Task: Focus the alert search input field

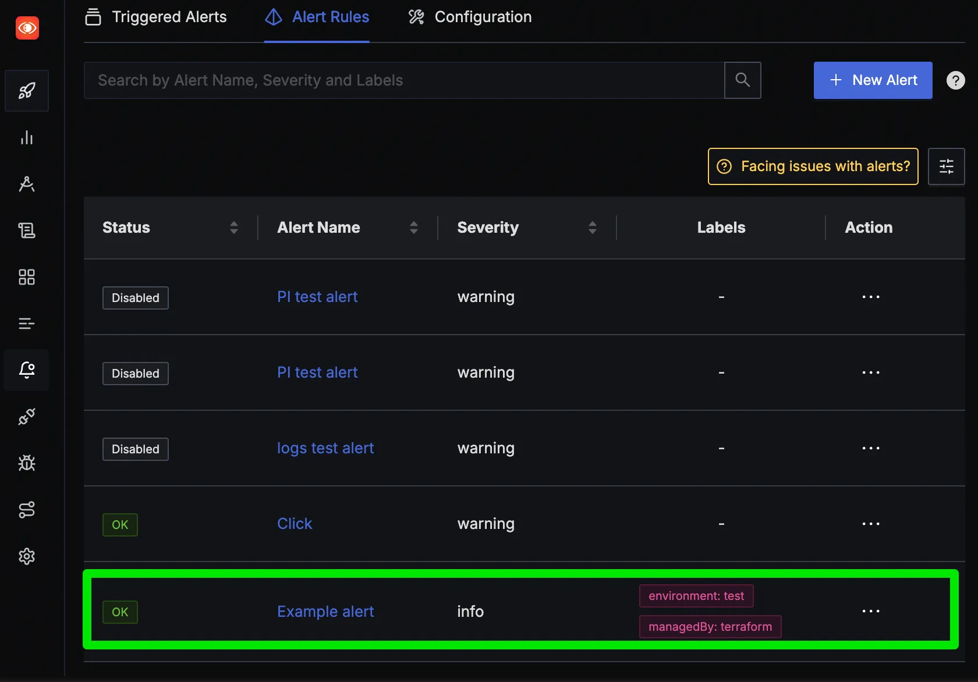Action: coord(405,80)
